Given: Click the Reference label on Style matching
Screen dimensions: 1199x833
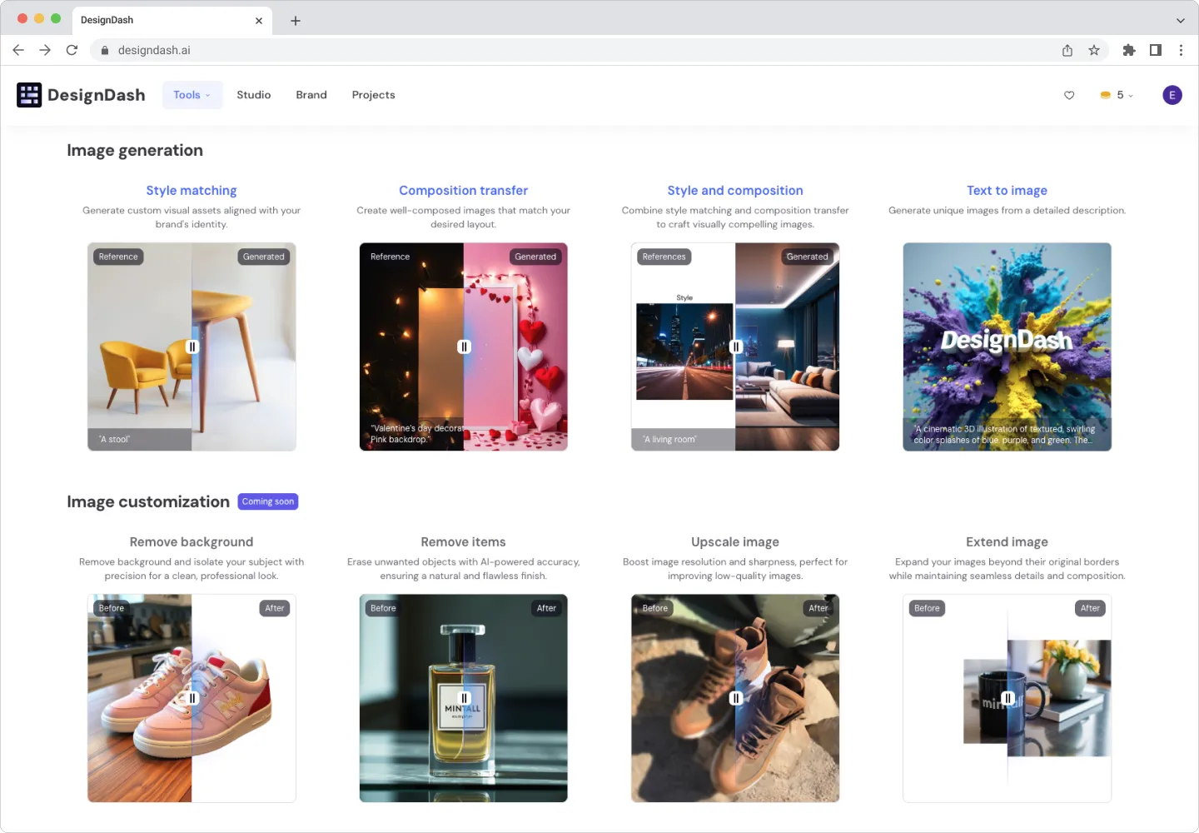Looking at the screenshot, I should coord(118,257).
